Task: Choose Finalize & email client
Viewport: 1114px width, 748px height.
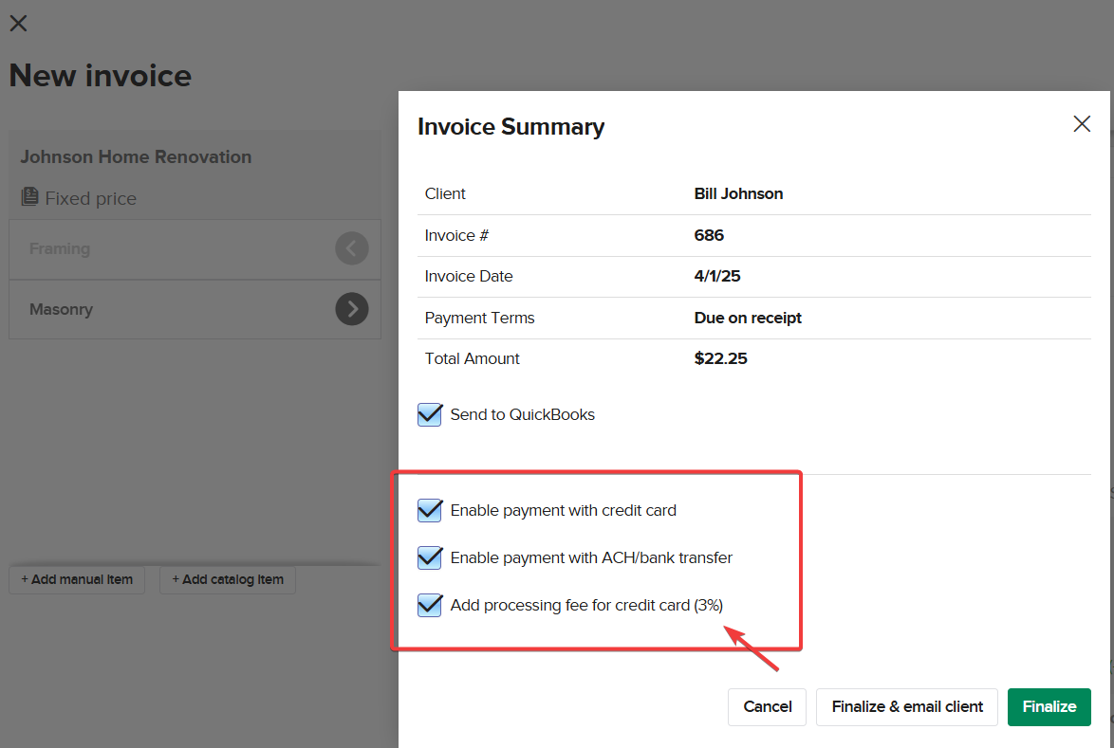Action: click(x=906, y=706)
